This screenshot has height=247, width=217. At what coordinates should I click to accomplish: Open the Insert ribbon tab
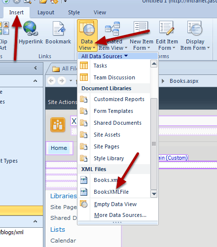click(16, 12)
